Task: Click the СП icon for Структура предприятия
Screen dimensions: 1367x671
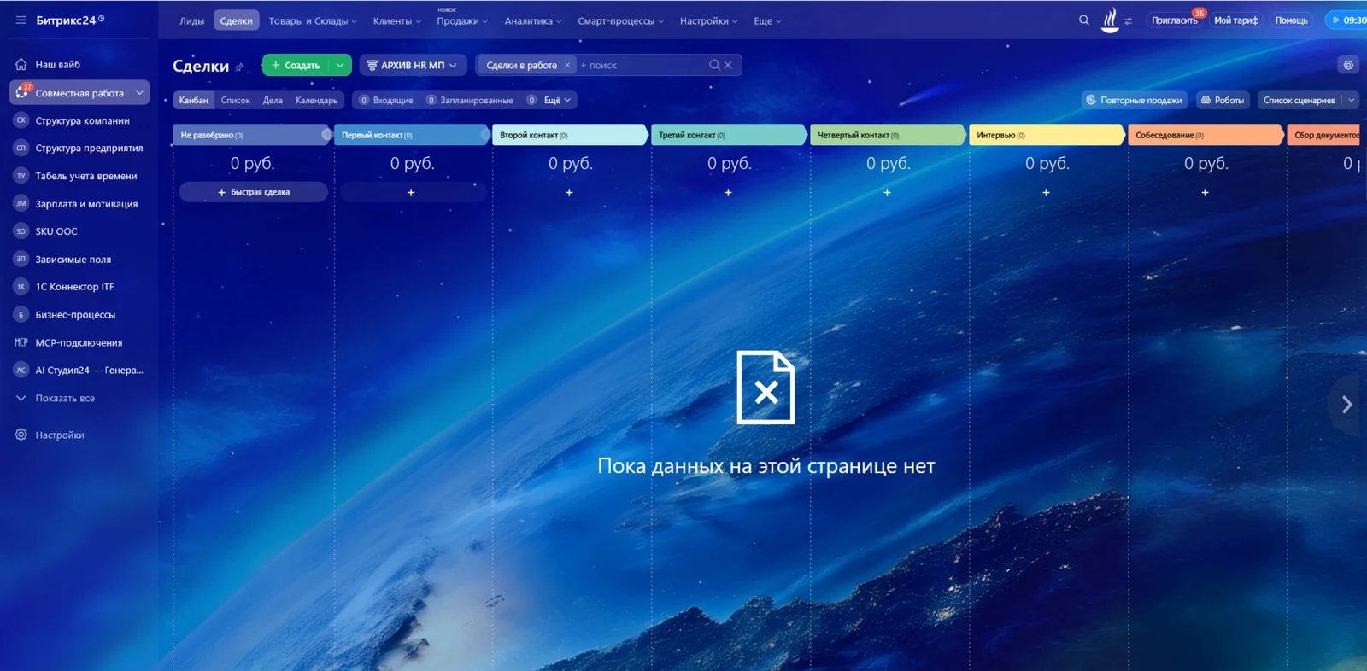Action: point(21,148)
